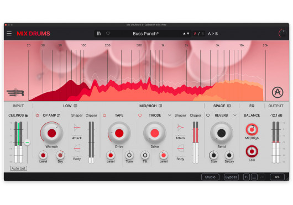This screenshot has width=293, height=205.
Task: Click the ER logo at left of spectrum
Action: pos(15,92)
